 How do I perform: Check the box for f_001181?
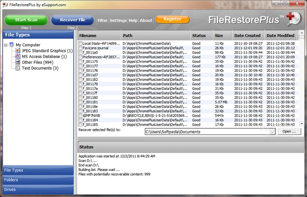click(80, 102)
